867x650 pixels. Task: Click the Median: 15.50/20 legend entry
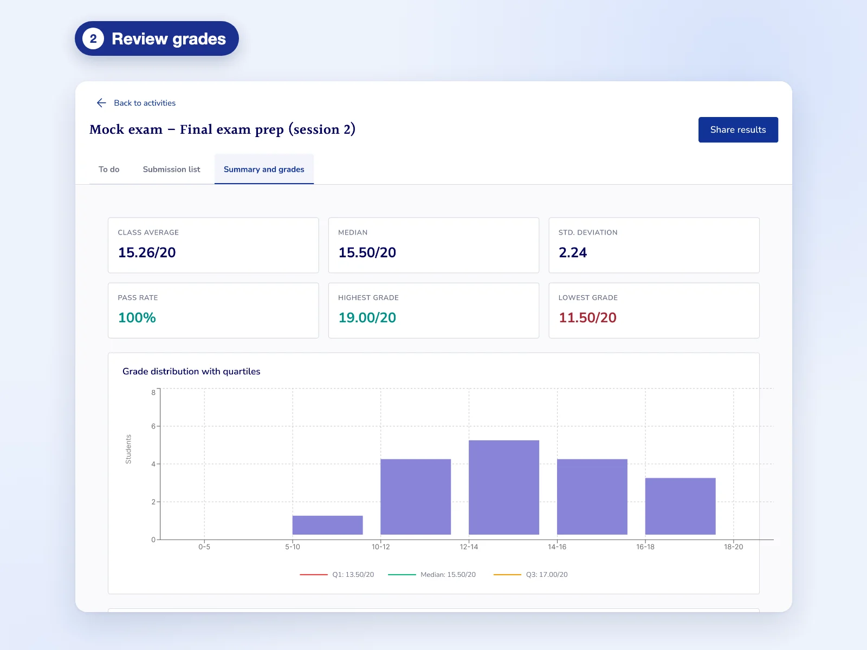[432, 575]
